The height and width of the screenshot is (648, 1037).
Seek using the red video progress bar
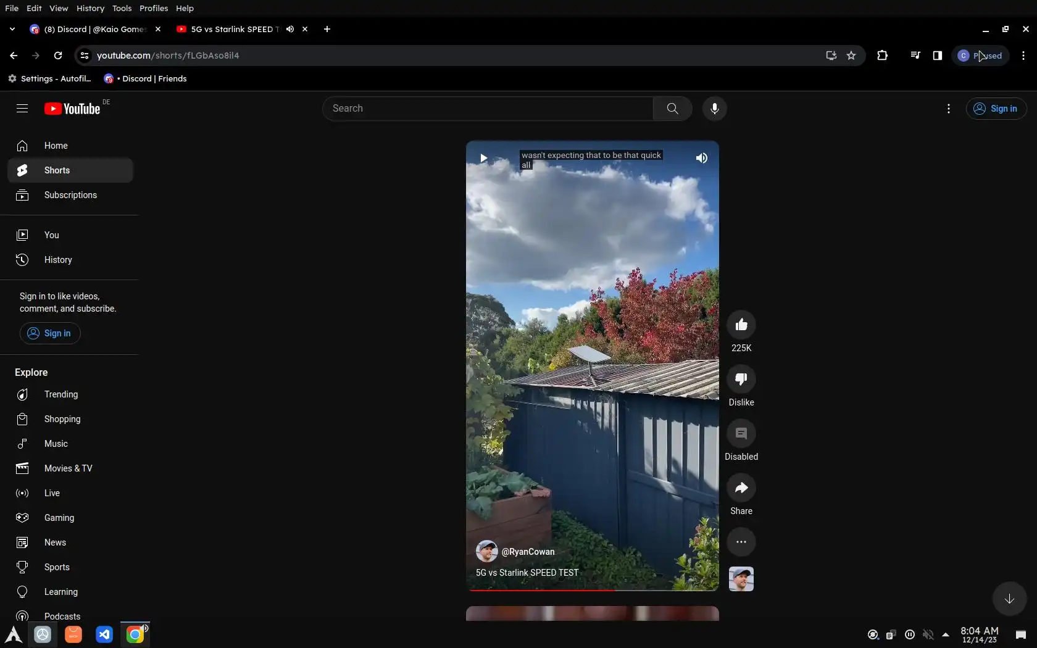[x=593, y=590]
